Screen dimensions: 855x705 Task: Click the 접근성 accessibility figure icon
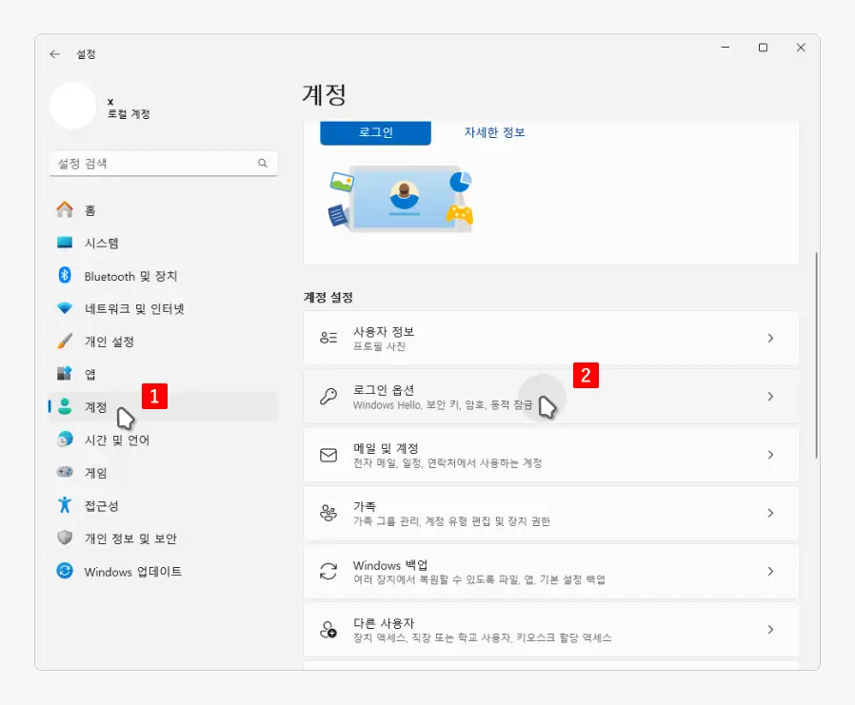click(65, 505)
